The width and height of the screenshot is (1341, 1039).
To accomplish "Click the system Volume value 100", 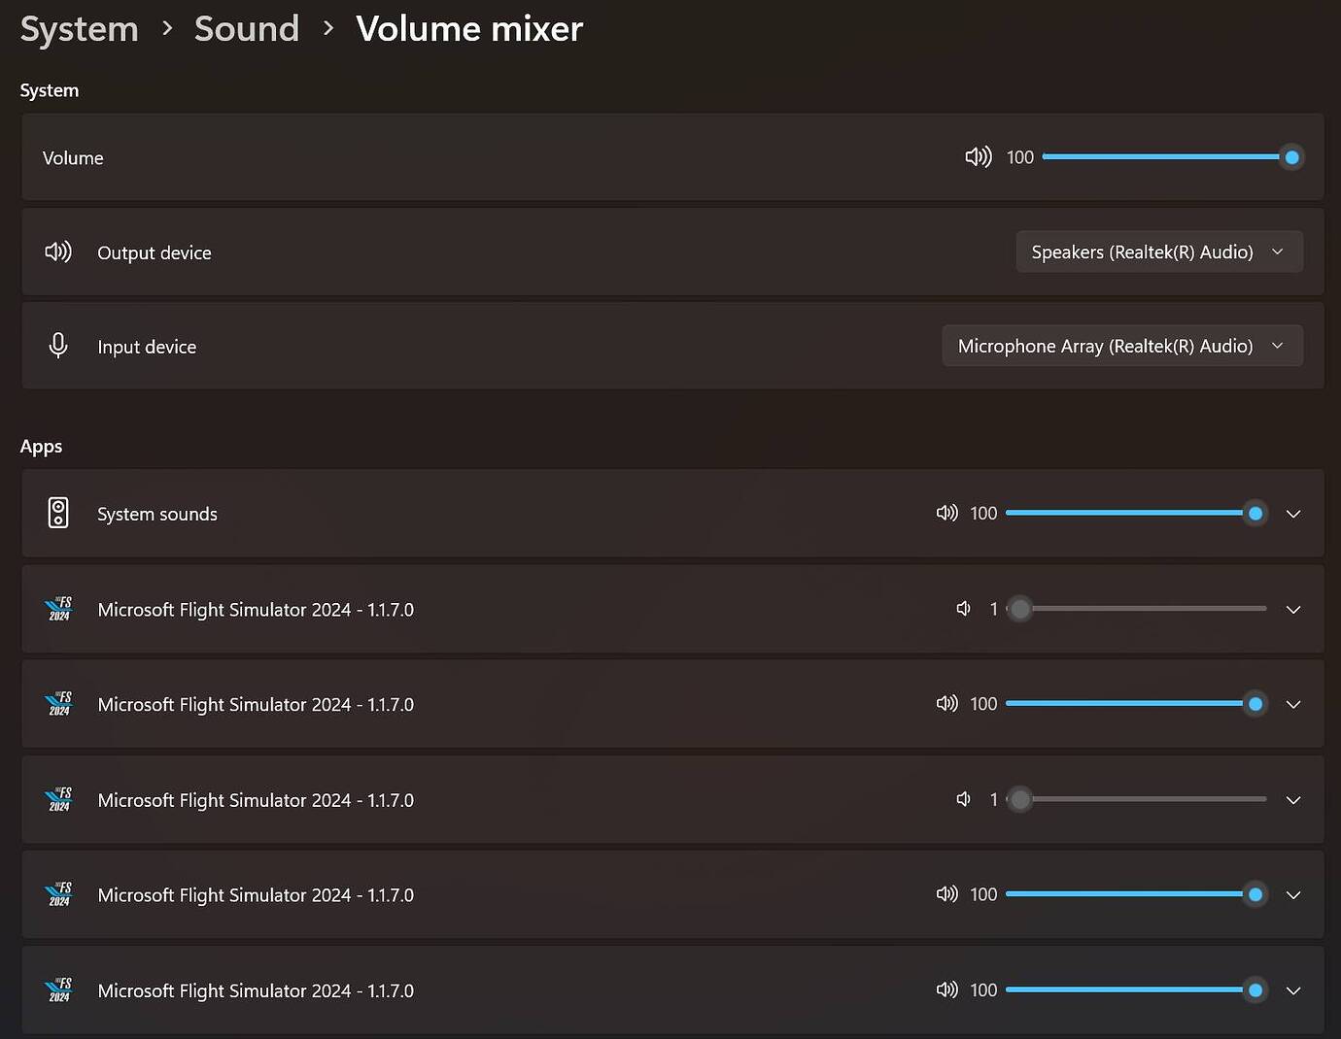I will tap(1020, 157).
